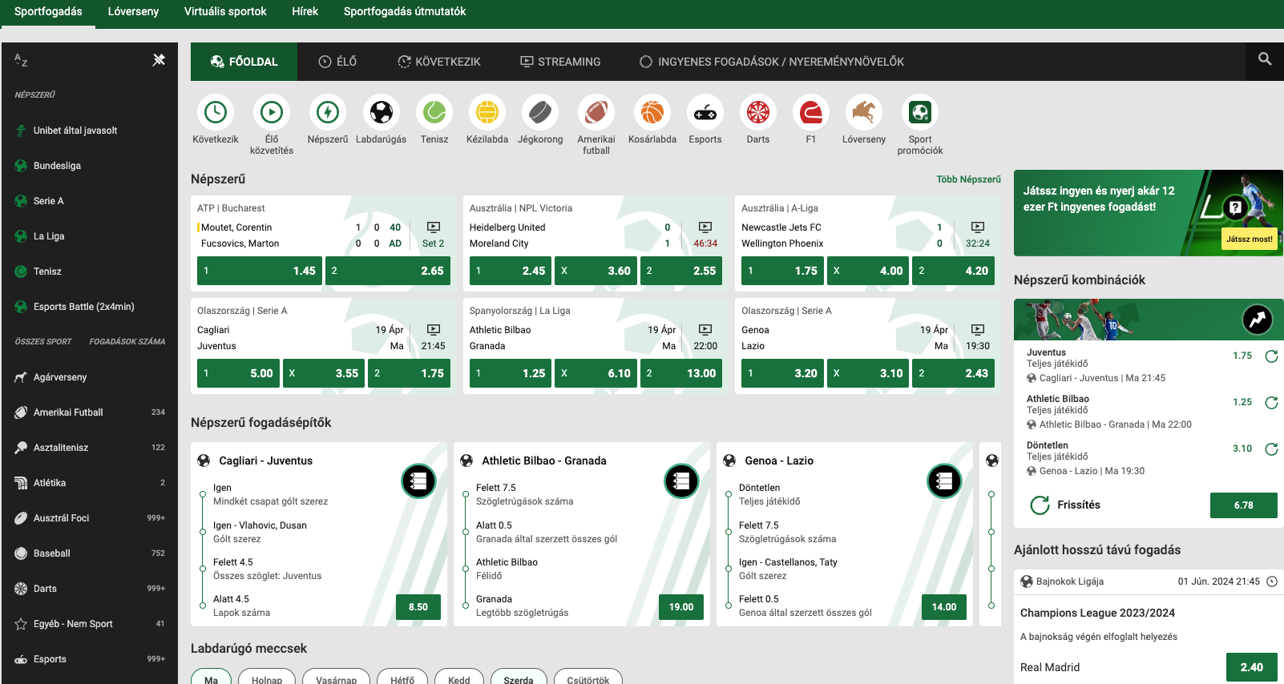1284x684 pixels.
Task: Sort sidebar by ÖSSZES SPORT
Action: coord(43,342)
